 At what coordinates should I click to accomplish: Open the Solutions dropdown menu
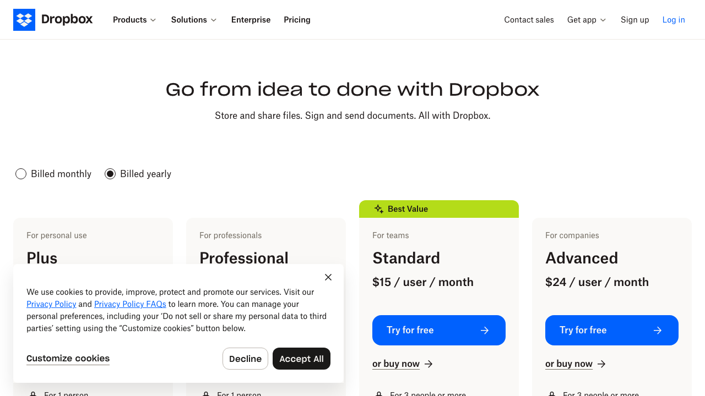(x=193, y=20)
